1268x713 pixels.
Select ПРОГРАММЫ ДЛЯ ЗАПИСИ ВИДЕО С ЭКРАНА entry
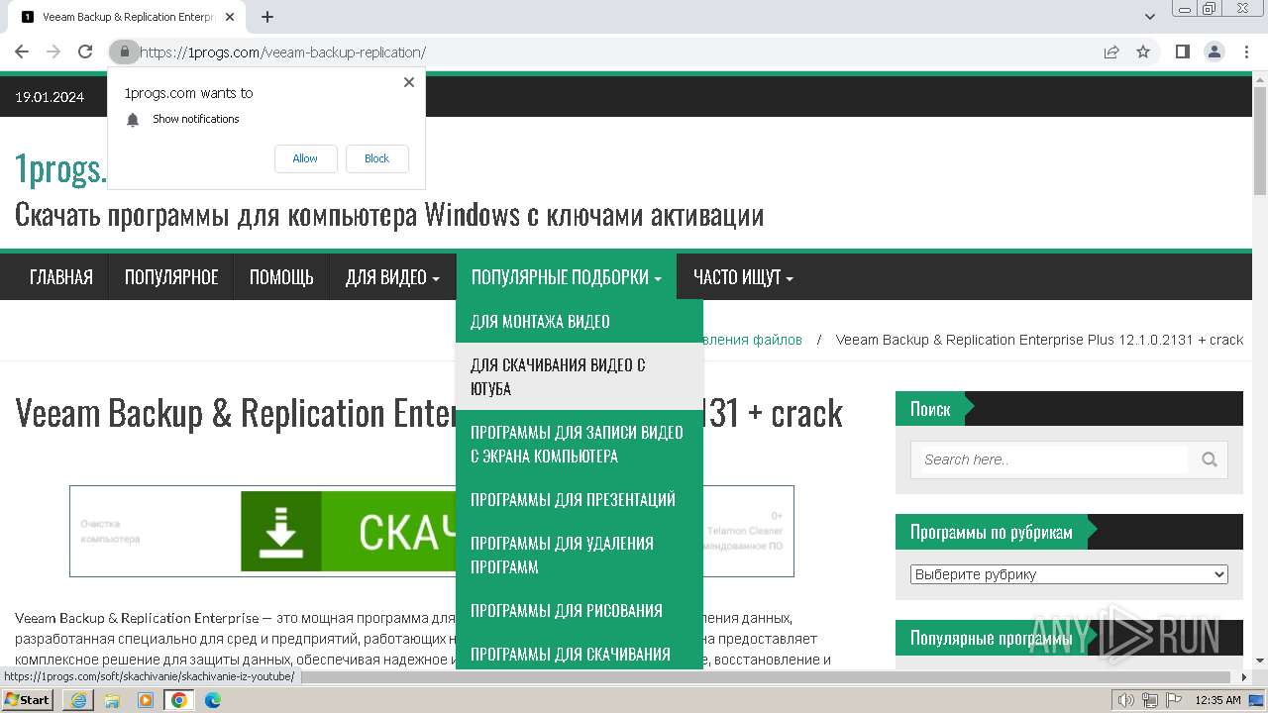[580, 444]
